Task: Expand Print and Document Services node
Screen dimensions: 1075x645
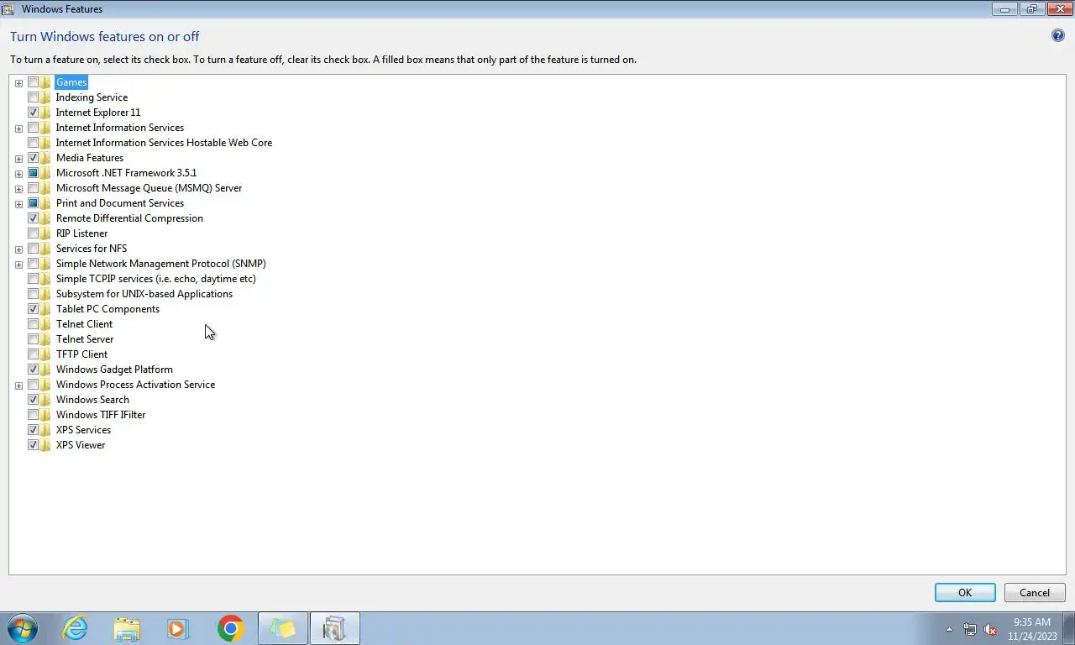Action: click(x=18, y=204)
